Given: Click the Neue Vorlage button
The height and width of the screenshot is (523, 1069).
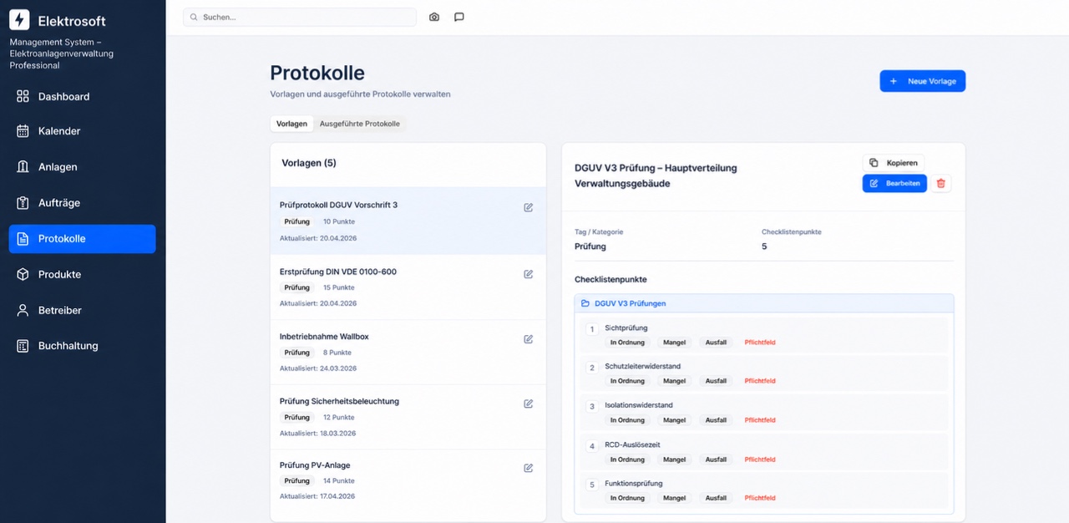Looking at the screenshot, I should pos(923,81).
